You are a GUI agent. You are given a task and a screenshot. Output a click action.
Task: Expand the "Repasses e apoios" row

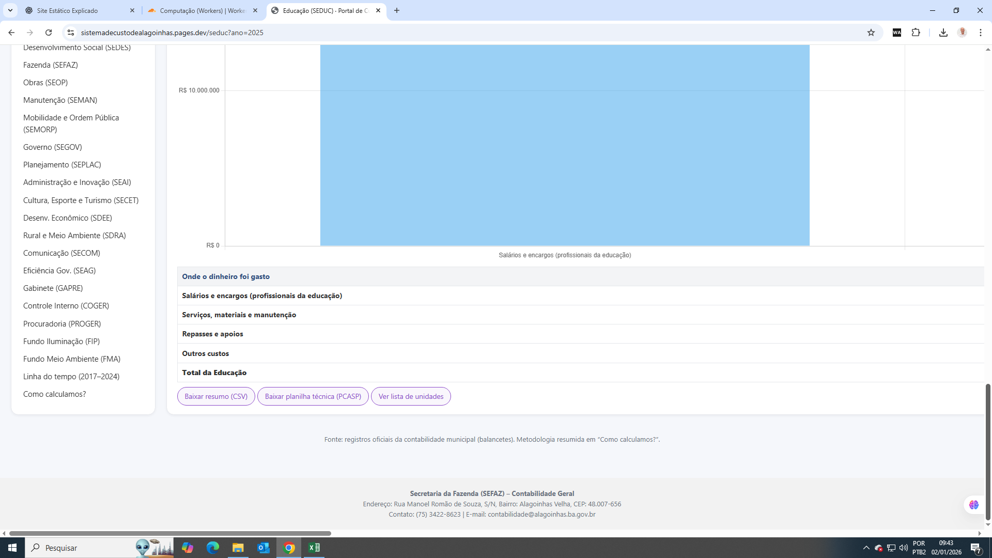point(212,333)
